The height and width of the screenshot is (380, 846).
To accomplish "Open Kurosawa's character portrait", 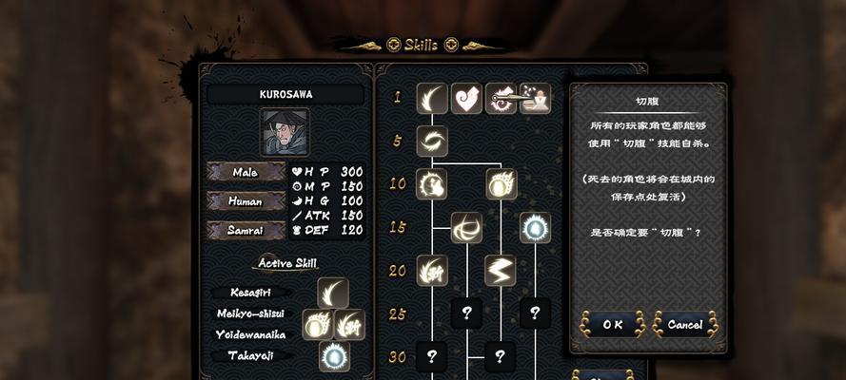I will point(285,132).
